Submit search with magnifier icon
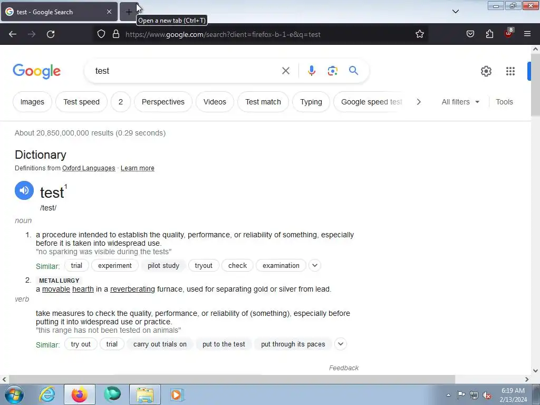Screen dimensions: 540x405 click(x=353, y=71)
